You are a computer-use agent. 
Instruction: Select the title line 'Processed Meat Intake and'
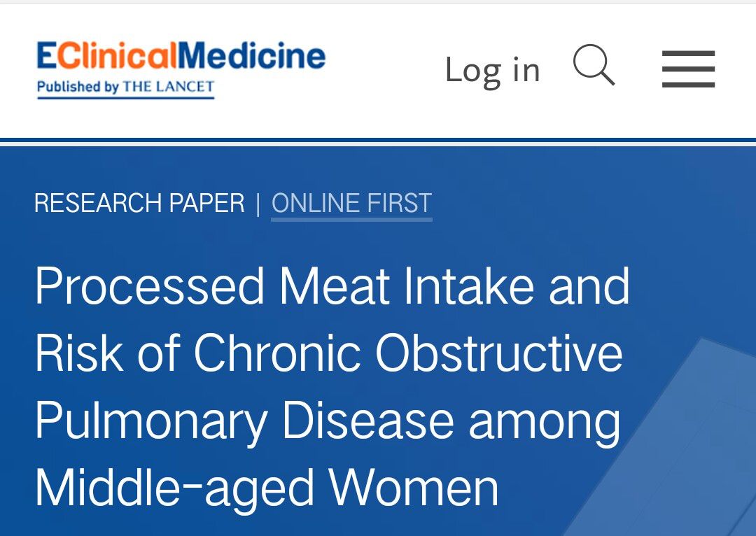332,287
